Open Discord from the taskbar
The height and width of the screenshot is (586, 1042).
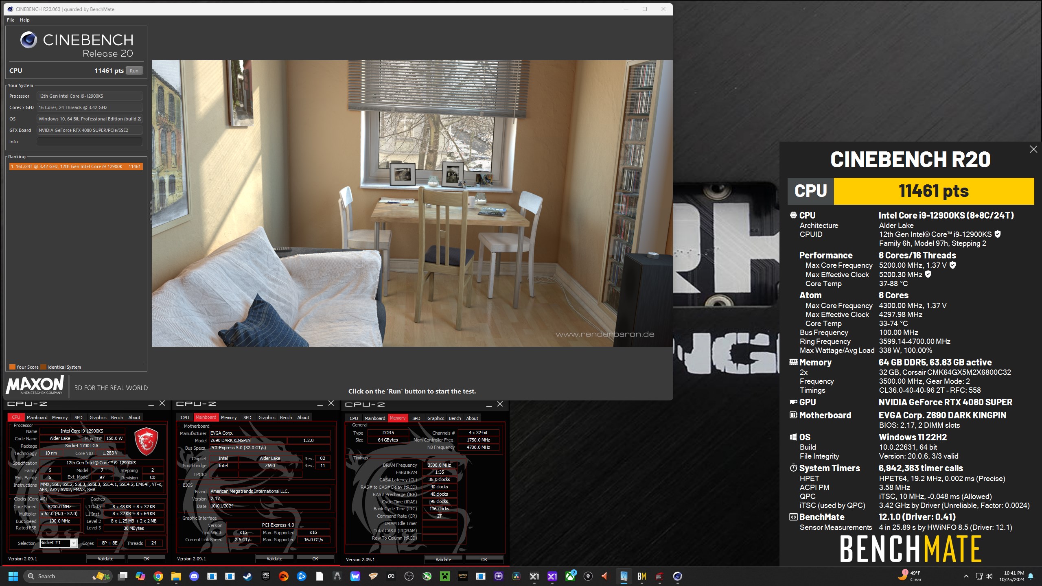tap(194, 576)
